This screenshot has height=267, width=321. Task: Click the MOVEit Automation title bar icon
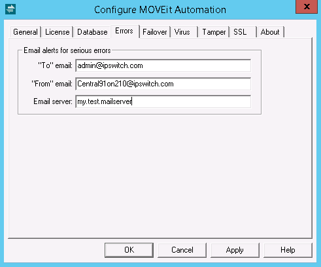coord(10,9)
